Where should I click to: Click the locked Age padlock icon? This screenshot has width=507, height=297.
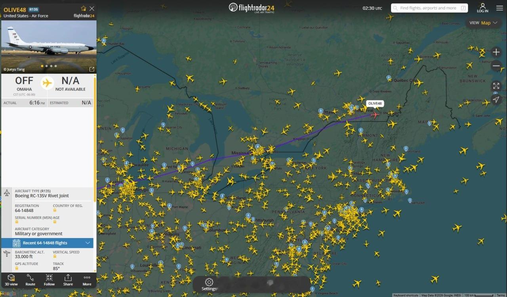(55, 222)
